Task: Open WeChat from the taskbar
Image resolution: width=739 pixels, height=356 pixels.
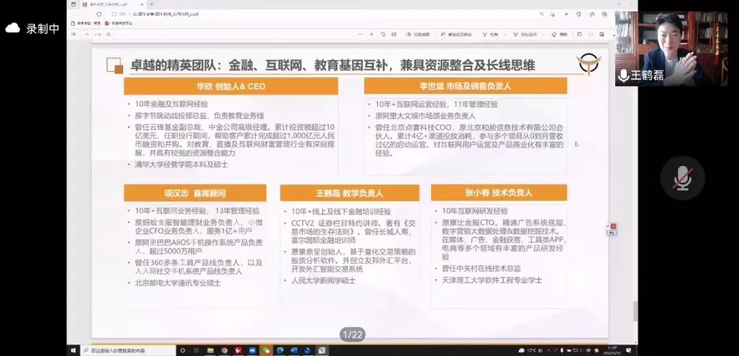Action: point(267,351)
